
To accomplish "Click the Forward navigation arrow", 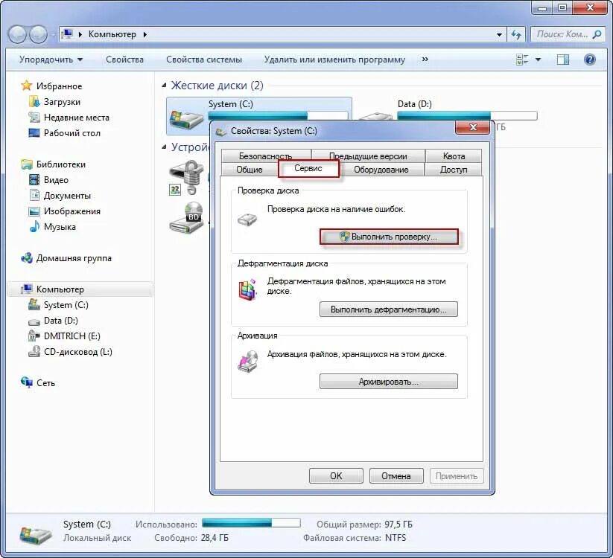I will click(x=38, y=34).
